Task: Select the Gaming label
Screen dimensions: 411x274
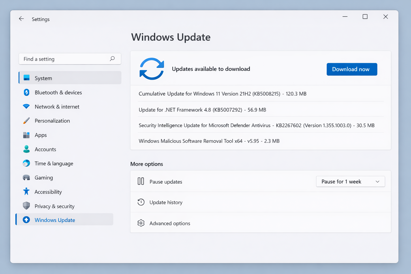Action: (x=44, y=178)
